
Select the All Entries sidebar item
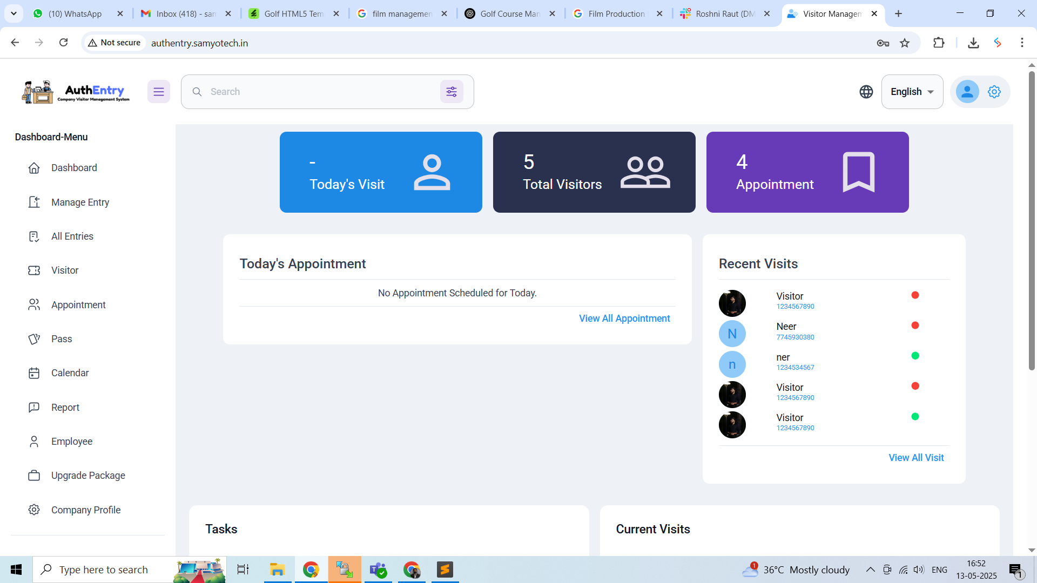[x=72, y=236]
